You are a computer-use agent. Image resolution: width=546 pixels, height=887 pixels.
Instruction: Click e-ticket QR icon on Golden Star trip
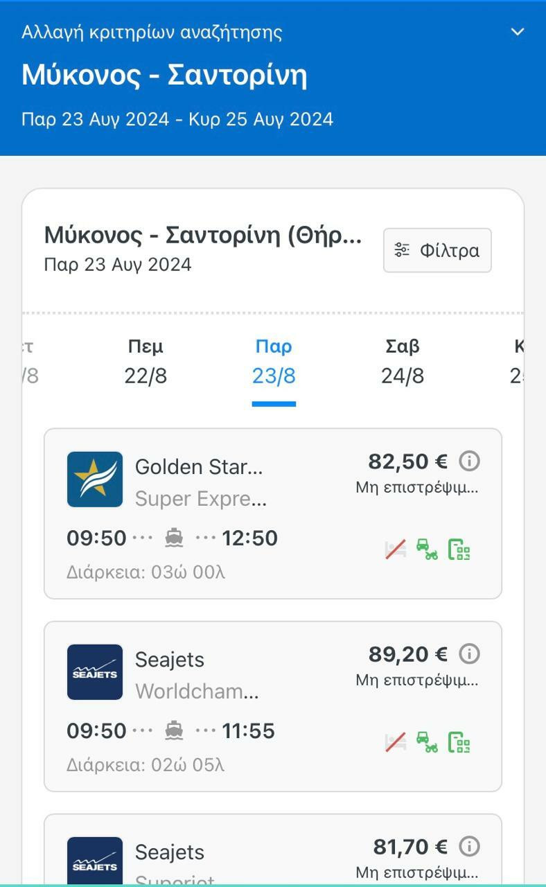click(459, 550)
